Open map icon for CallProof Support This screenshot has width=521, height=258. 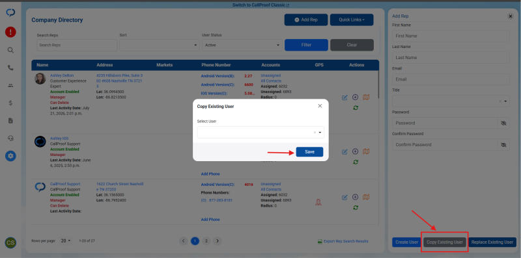pyautogui.click(x=366, y=197)
